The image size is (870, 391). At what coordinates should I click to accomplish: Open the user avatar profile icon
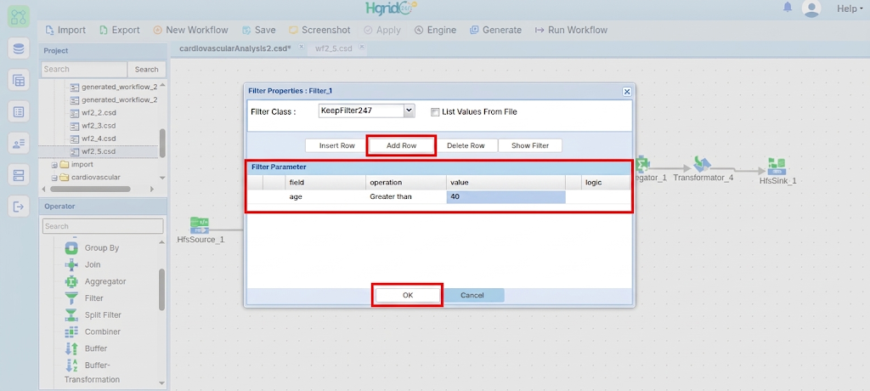click(811, 8)
